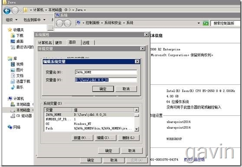Click 值 column header
Image resolution: width=242 pixels, height=167 pixels.
point(103,110)
